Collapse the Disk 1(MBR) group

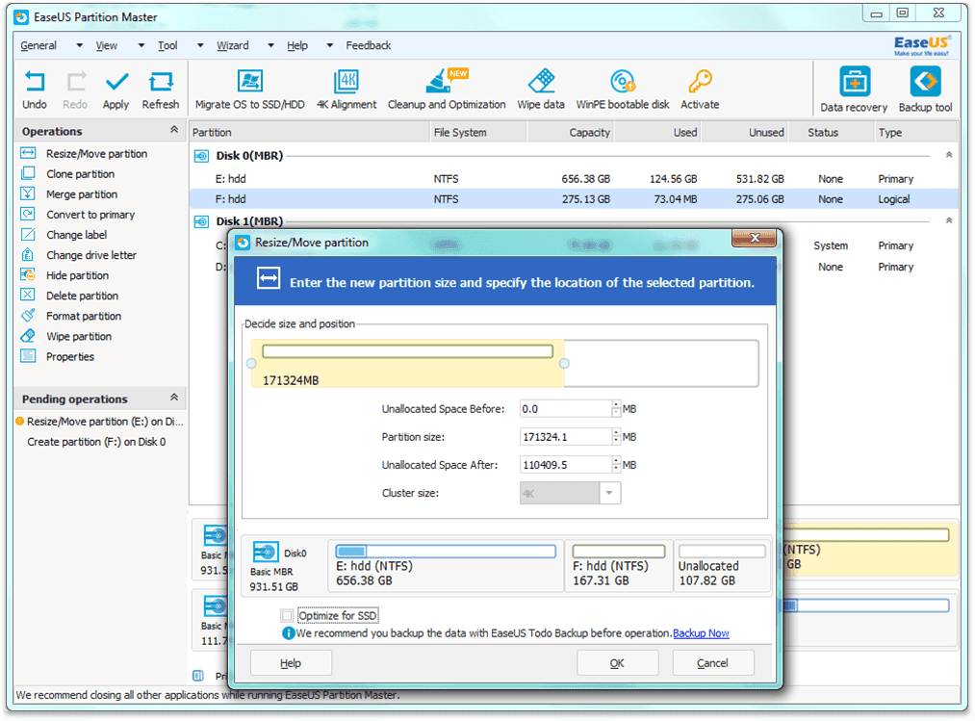click(949, 220)
